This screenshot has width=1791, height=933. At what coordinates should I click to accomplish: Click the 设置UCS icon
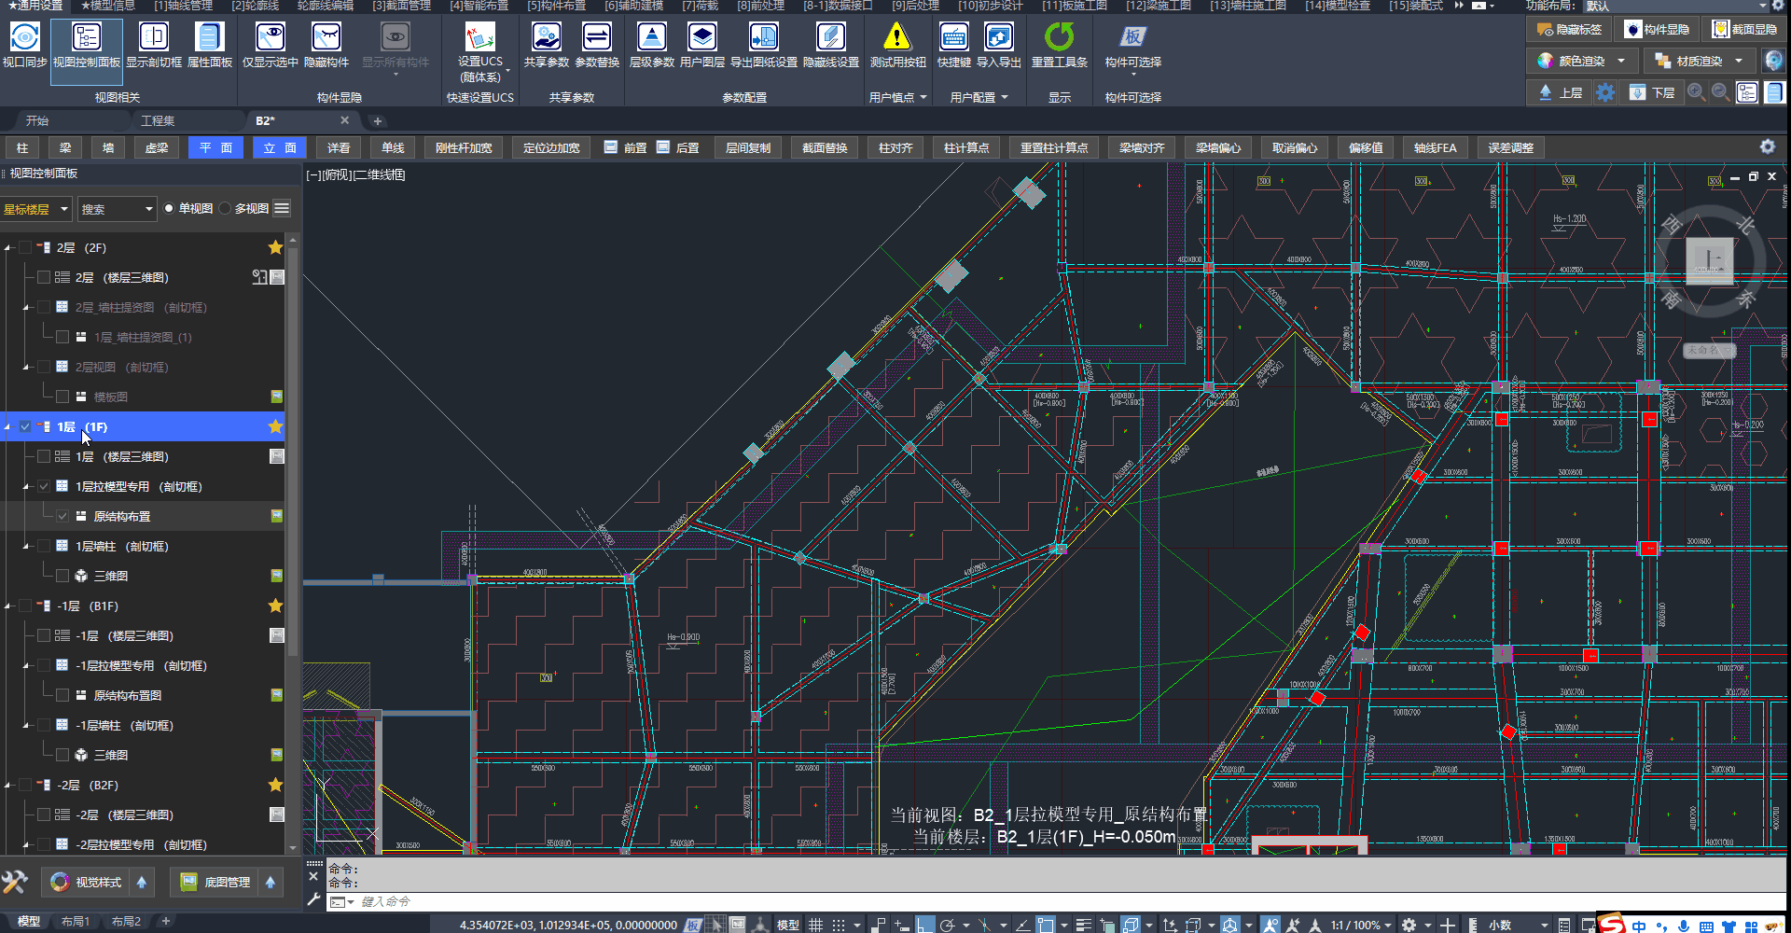(x=479, y=37)
